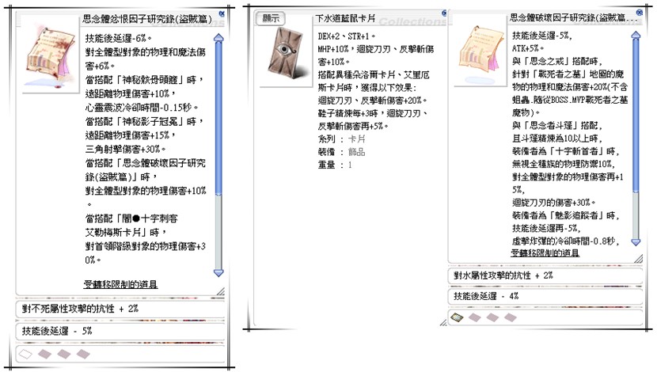657x372 pixels.
Task: Open 受轉移限制的道具 link in 破壞因子 panel
Action: click(544, 252)
